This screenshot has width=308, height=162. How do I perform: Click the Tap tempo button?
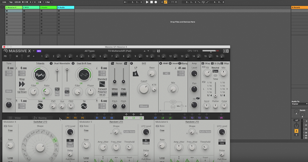coord(11,2)
